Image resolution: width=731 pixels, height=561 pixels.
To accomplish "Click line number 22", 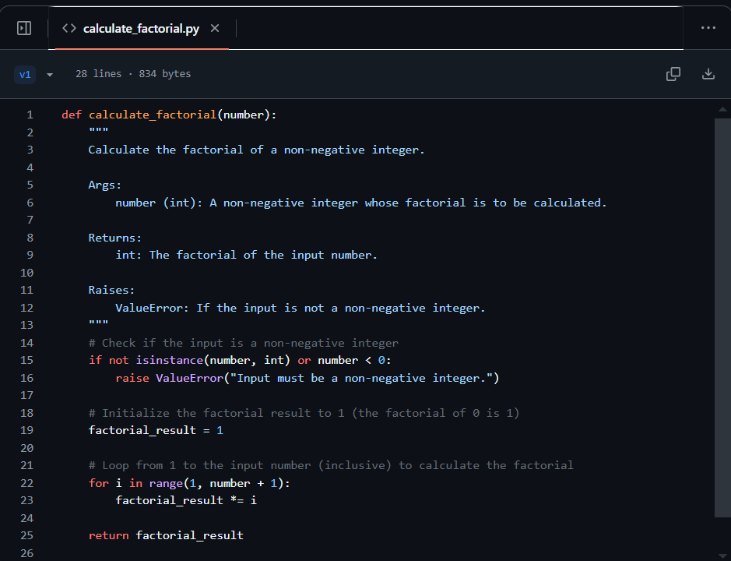I will tap(27, 483).
